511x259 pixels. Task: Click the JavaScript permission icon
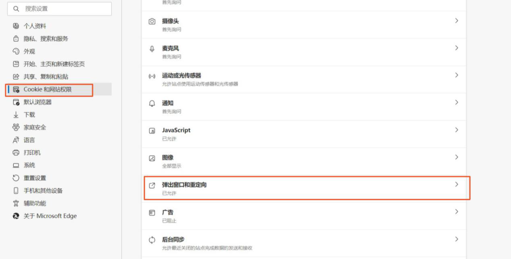152,131
